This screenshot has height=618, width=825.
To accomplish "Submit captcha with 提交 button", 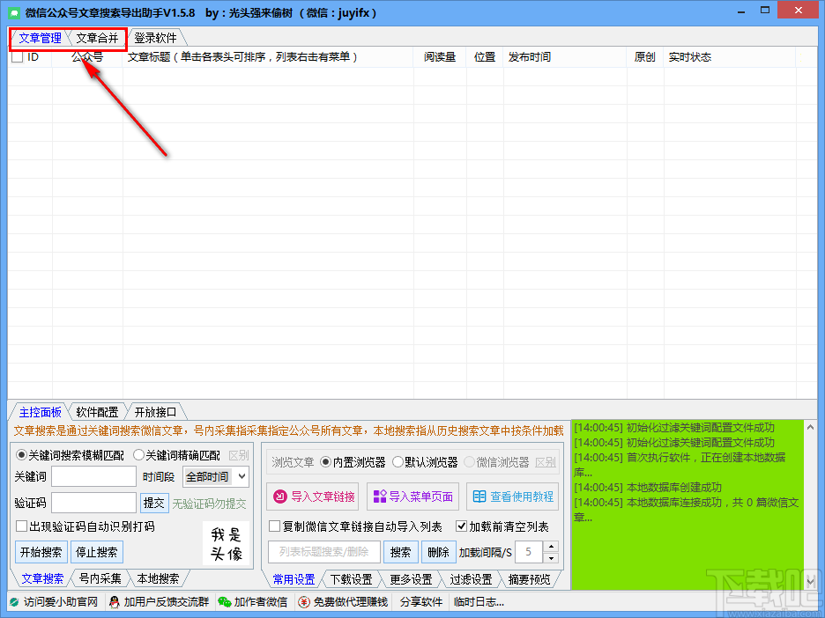I will (x=154, y=503).
